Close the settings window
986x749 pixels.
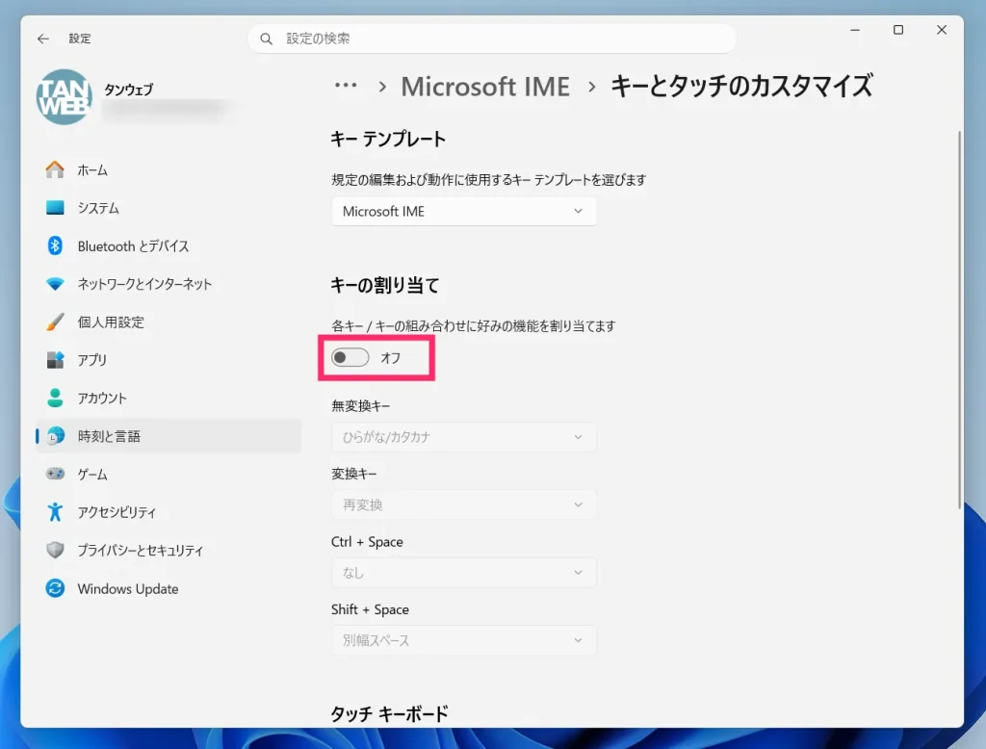942,30
